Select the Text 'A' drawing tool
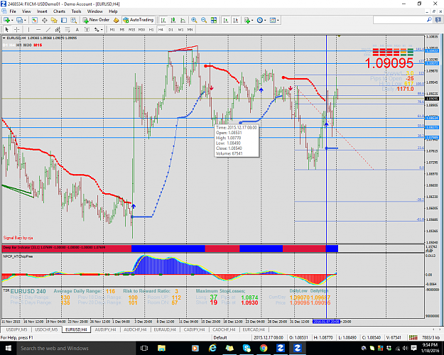 pyautogui.click(x=77, y=29)
